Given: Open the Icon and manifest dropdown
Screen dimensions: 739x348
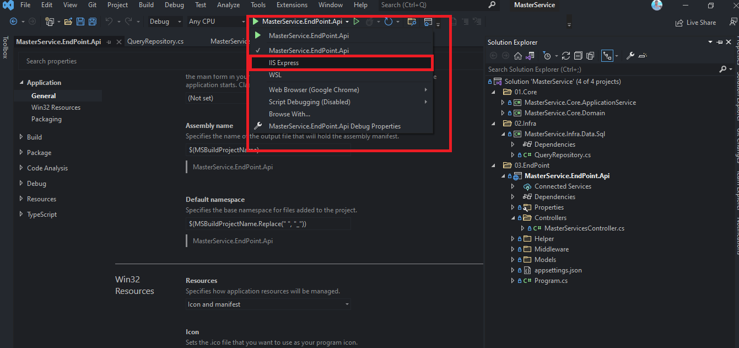Looking at the screenshot, I should click(268, 304).
